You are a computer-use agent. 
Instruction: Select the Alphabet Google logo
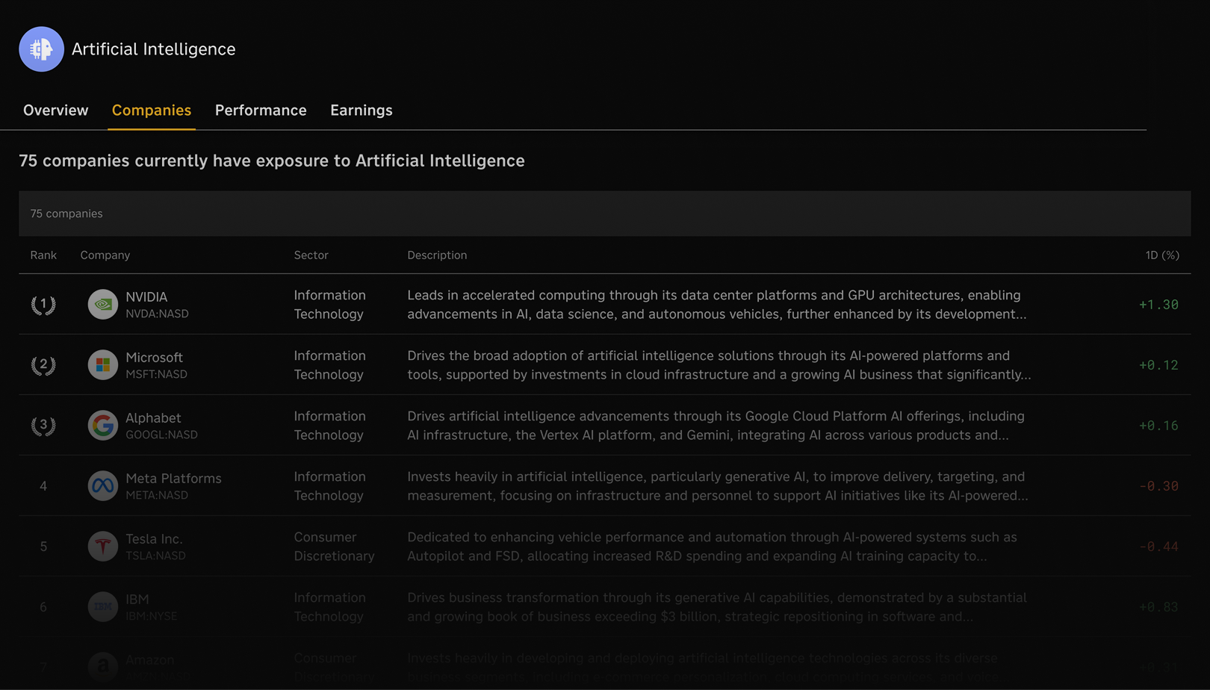tap(102, 425)
